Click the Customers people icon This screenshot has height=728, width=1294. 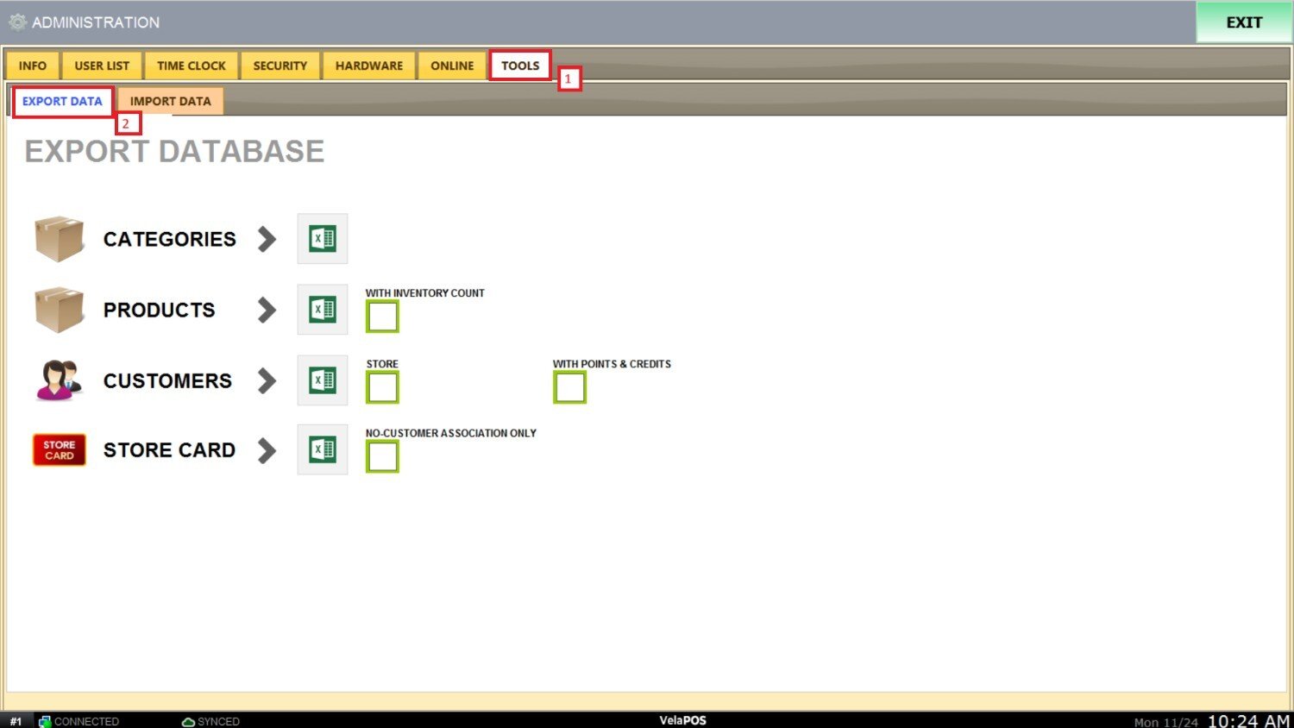[x=59, y=380]
